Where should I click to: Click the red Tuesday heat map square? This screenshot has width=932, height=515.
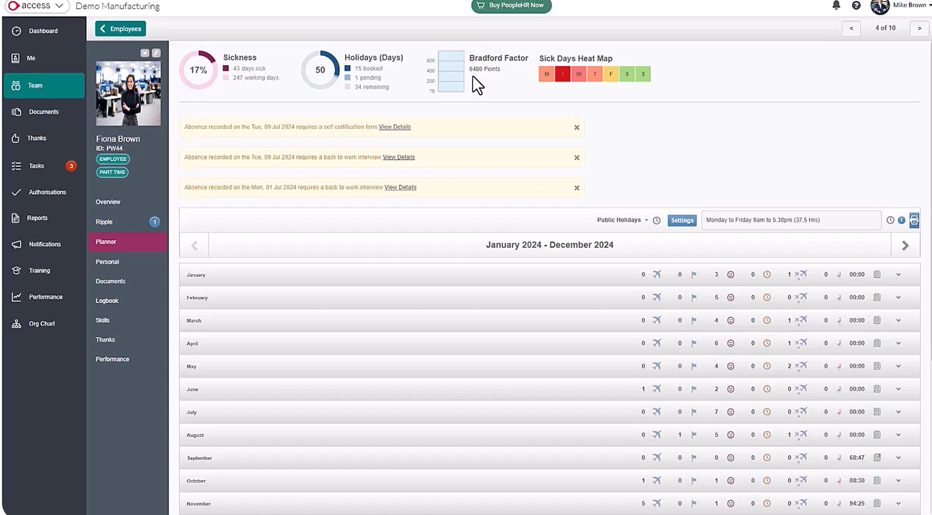pos(563,74)
